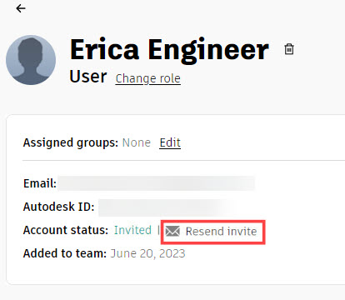Select the Erica Engineer name heading
The height and width of the screenshot is (300, 345).
pyautogui.click(x=169, y=50)
